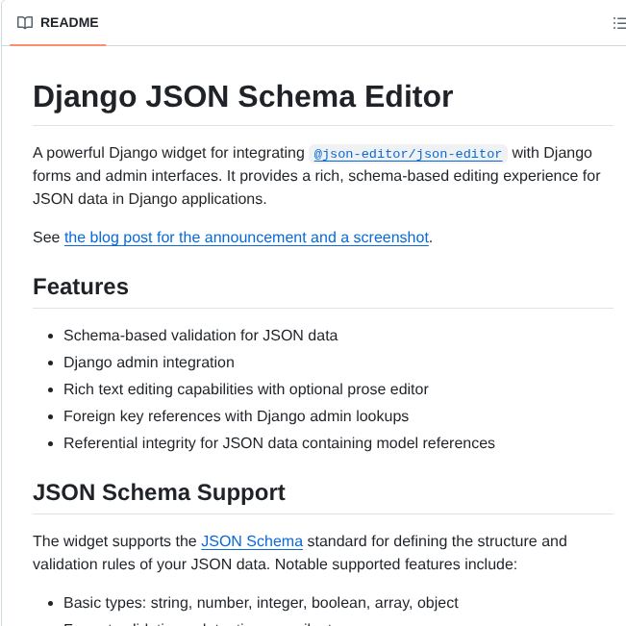This screenshot has height=626, width=626.
Task: Click the 'Foreign key references' bullet text
Action: [x=236, y=416]
